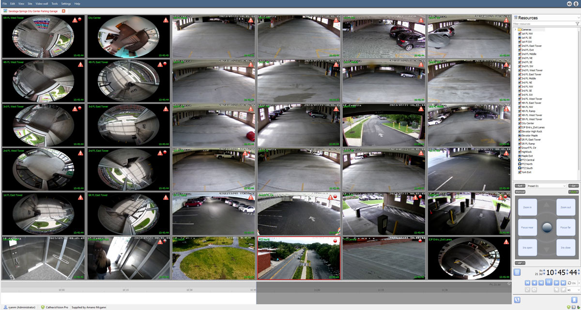
Task: Open the Preset 01 dropdown
Action: point(546,186)
